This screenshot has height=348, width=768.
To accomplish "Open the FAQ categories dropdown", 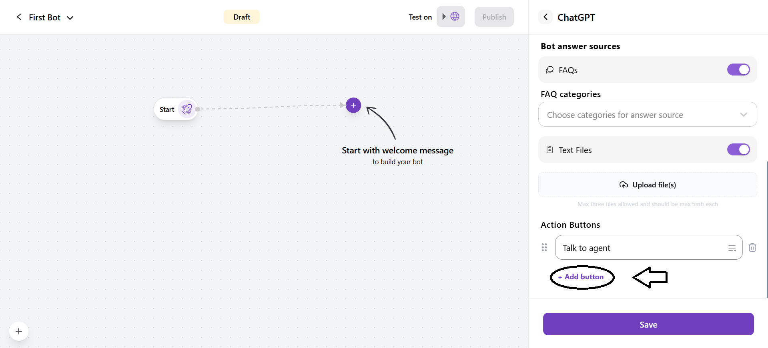I will 647,115.
